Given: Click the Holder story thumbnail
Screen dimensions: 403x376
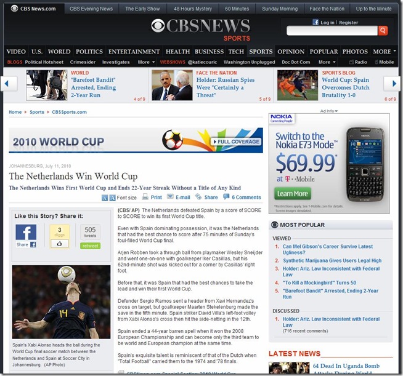Looking at the screenshot, I should click(x=172, y=85).
